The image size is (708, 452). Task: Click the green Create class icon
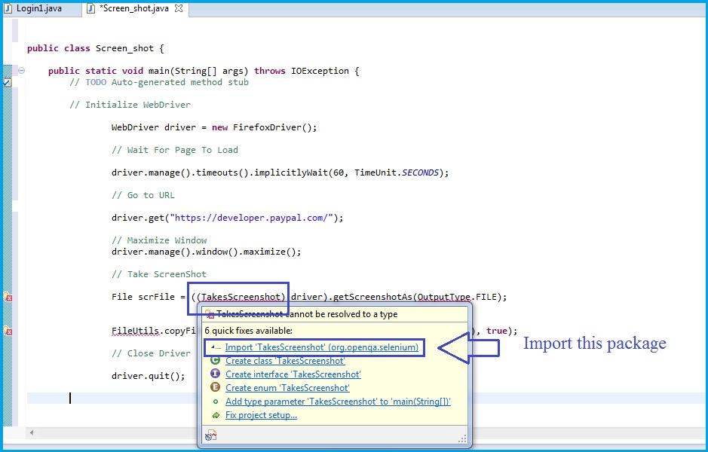coord(216,360)
